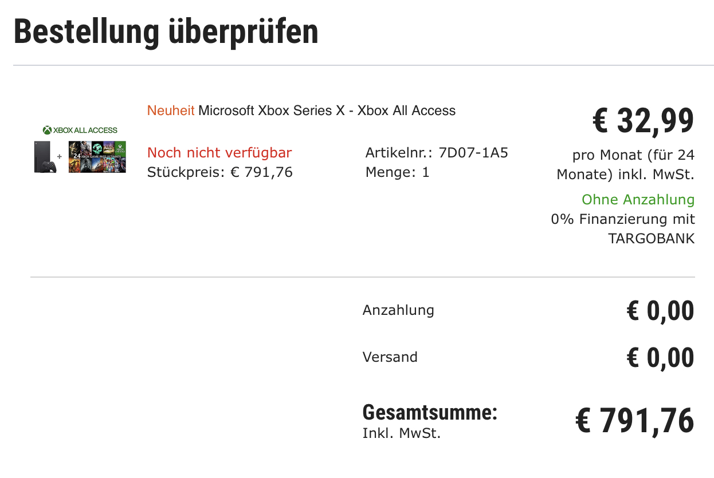This screenshot has height=478, width=714.
Task: Click the 0% Finanzierung mit TARGOBANK text
Action: click(623, 229)
